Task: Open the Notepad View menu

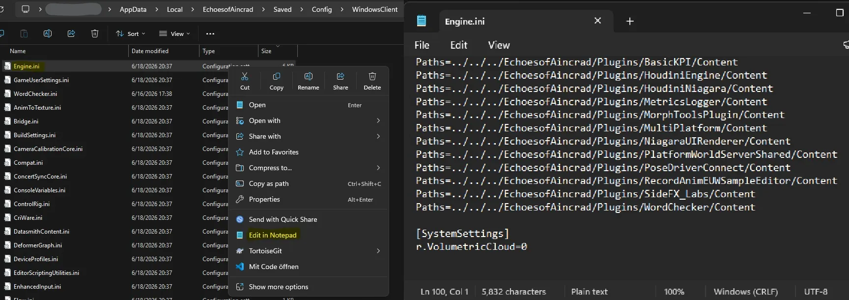Action: [x=499, y=45]
